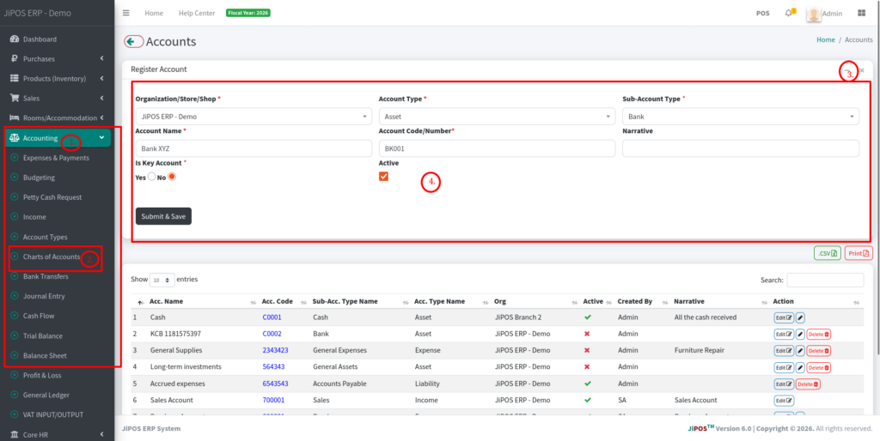Toggle the sidebar hamburger menu icon
The image size is (880, 441).
pyautogui.click(x=125, y=13)
